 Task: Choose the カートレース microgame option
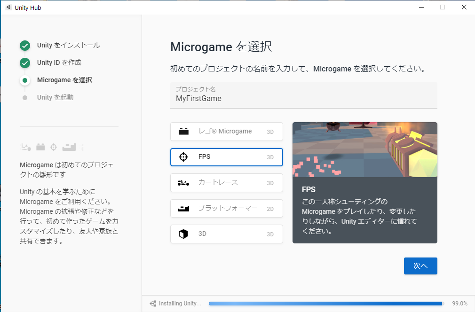point(226,183)
